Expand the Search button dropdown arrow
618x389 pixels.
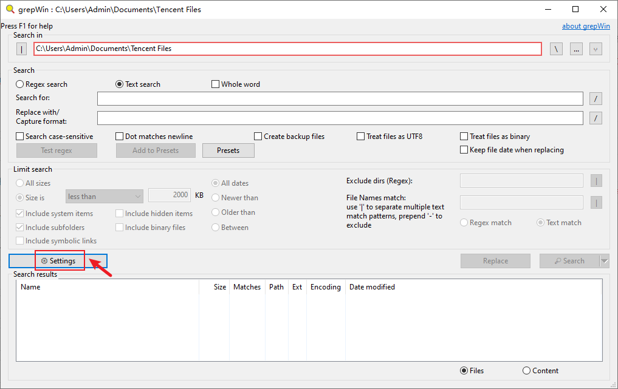click(x=604, y=260)
